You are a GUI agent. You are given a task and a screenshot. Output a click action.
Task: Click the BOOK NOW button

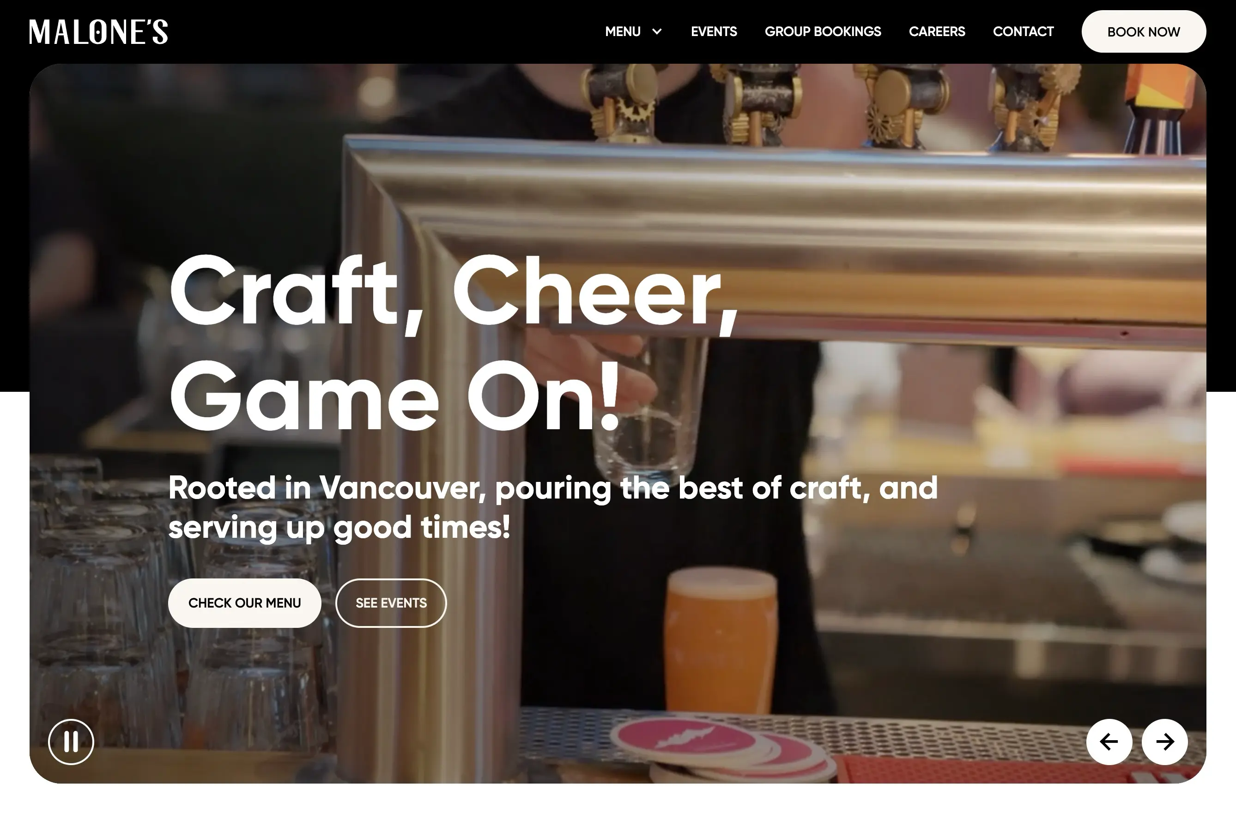pos(1143,31)
